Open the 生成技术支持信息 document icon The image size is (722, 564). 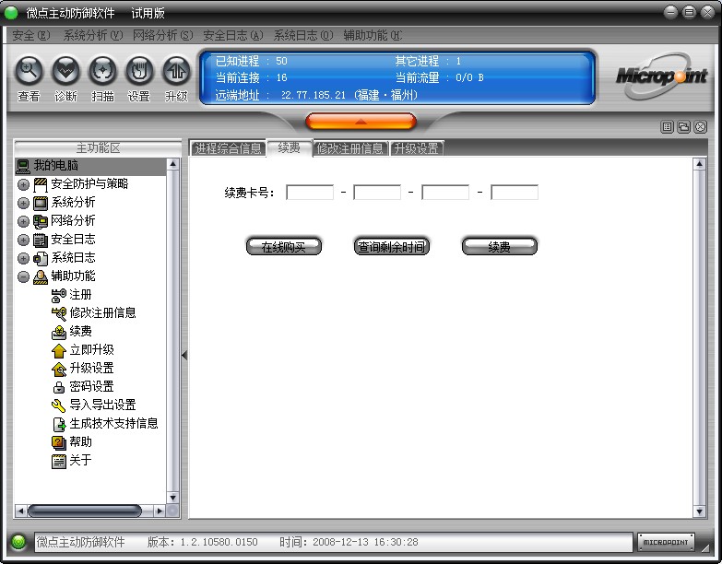click(59, 424)
